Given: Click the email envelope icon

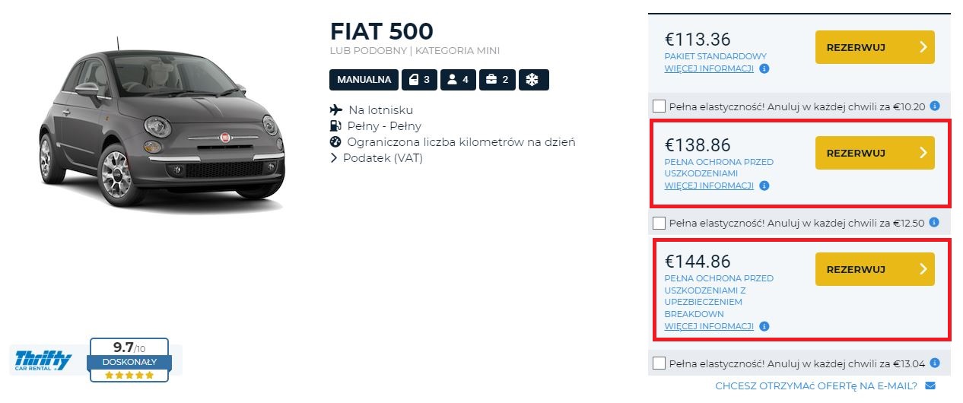Looking at the screenshot, I should tap(930, 386).
